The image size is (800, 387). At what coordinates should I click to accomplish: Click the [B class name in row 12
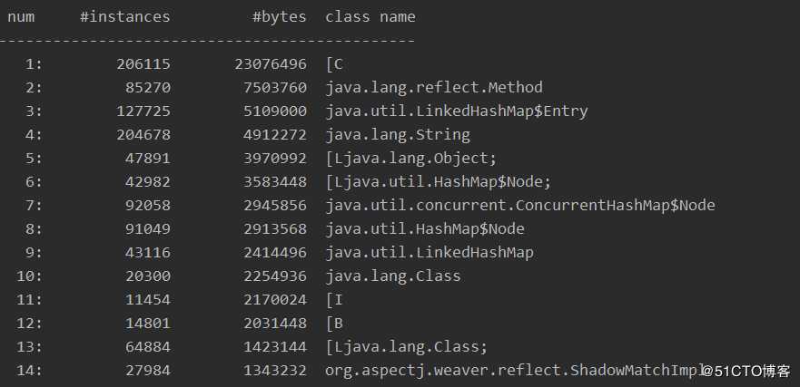coord(333,323)
